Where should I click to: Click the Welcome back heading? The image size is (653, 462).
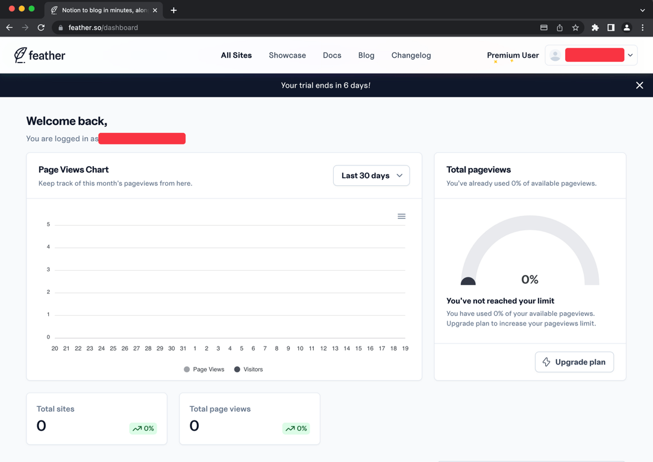pyautogui.click(x=67, y=121)
